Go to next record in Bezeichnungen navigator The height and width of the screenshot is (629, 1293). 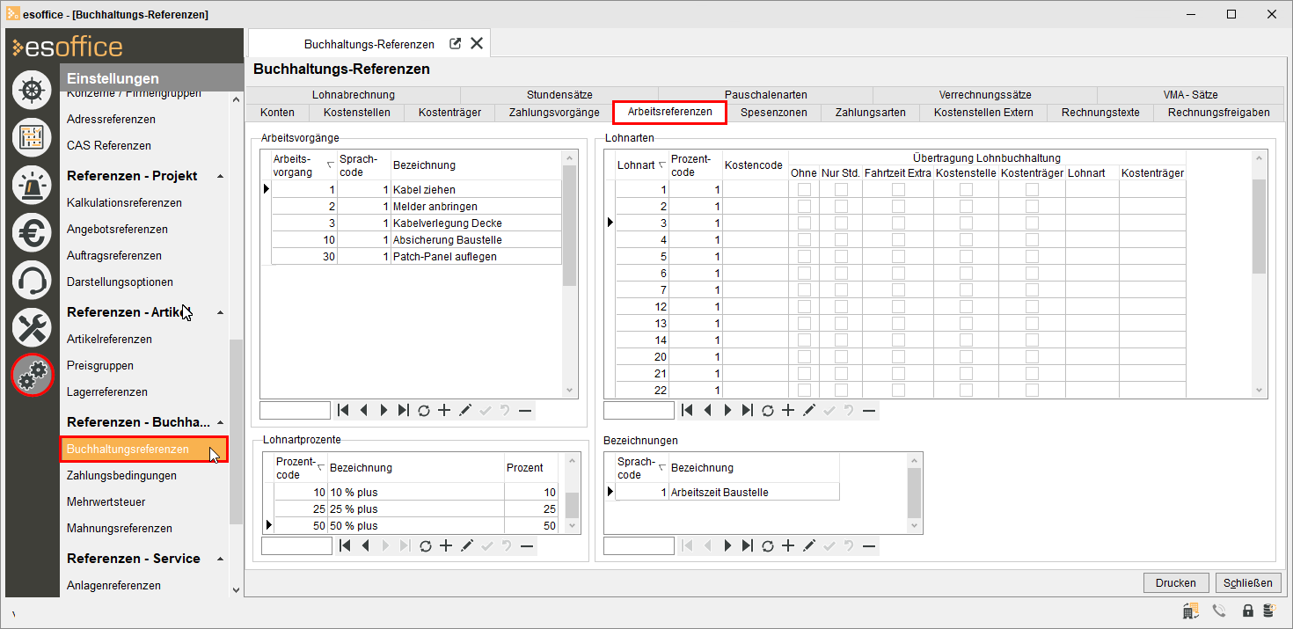click(727, 546)
